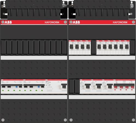Image resolution: width=136 pixels, height=123 pixels.
Task: Click last green indicator on left lower module
Action: [x=42, y=90]
